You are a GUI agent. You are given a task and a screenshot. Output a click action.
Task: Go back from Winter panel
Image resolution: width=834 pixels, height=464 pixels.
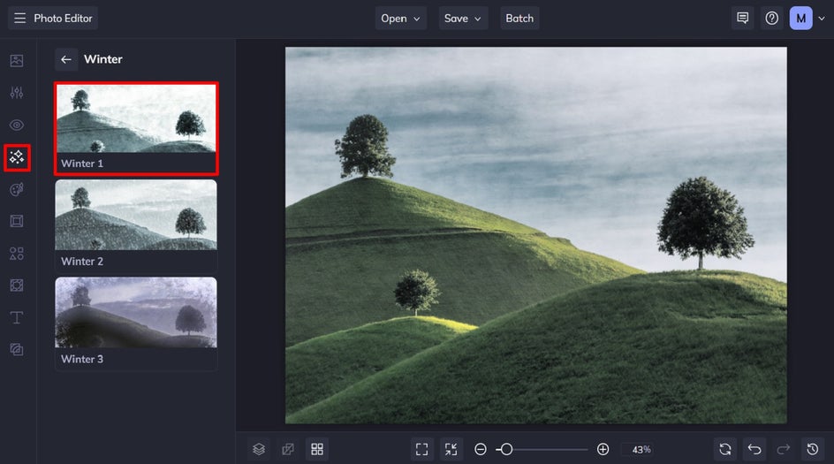coord(66,59)
